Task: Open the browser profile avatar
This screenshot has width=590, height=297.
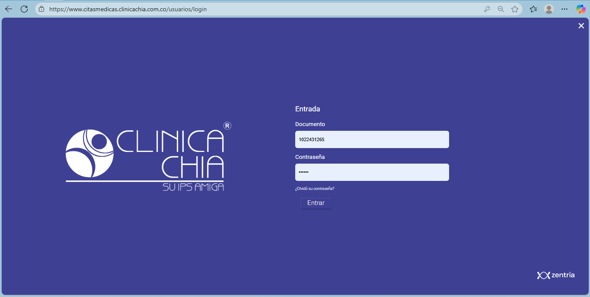Action: 549,9
